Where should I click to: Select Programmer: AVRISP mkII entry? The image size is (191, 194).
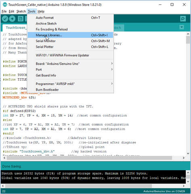point(71,84)
